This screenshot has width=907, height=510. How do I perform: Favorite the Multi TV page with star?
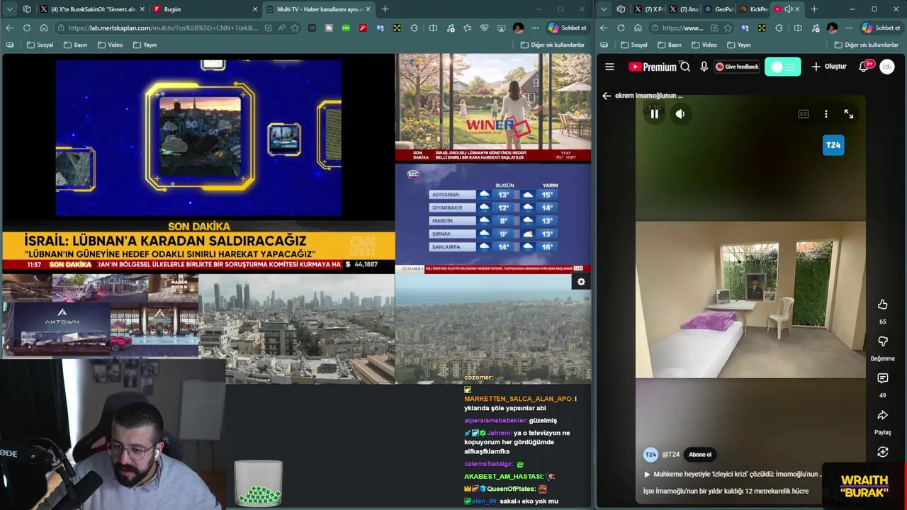[x=295, y=28]
